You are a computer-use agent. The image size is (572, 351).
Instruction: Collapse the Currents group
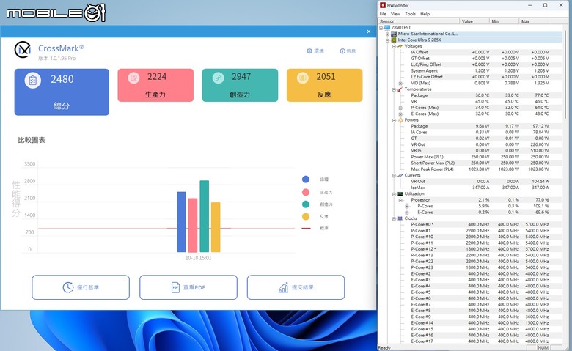point(394,176)
